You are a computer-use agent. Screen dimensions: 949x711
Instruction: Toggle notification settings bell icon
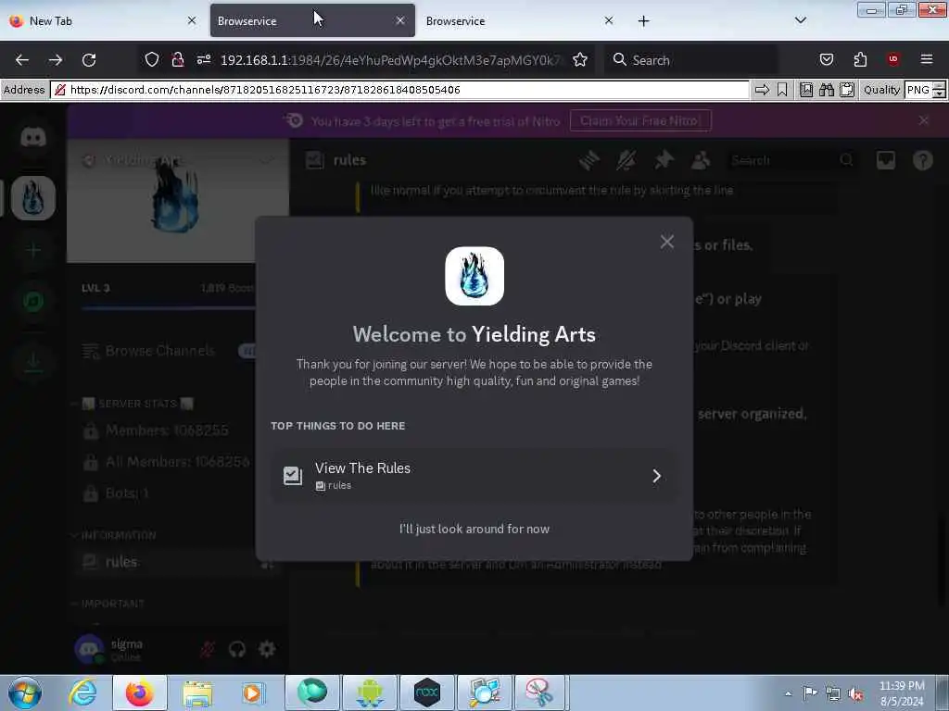click(626, 160)
